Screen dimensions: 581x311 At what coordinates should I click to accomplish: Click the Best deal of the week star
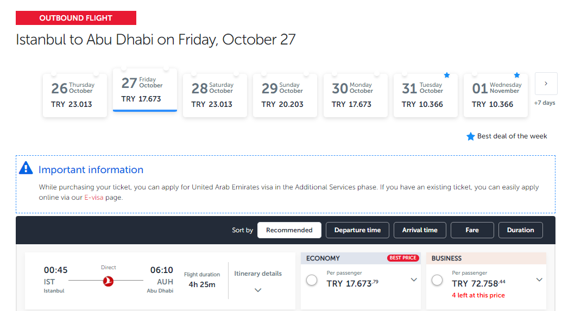click(471, 137)
